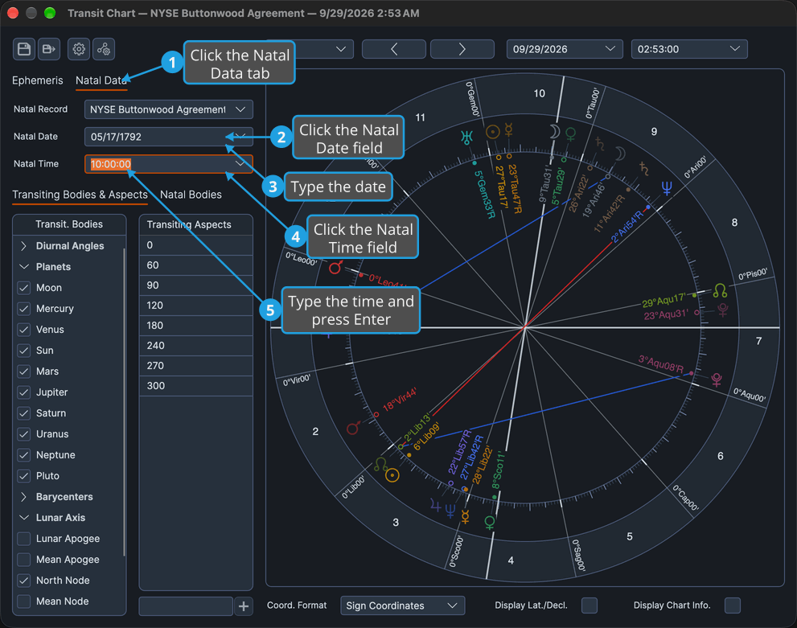Uncheck the Uranus checkbox
This screenshot has width=797, height=628.
(24, 434)
